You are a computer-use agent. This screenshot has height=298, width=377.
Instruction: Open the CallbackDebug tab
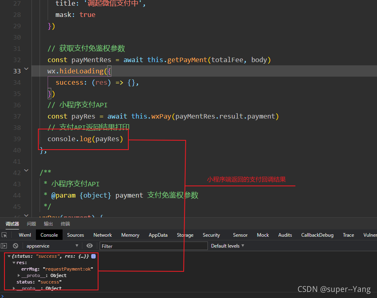pos(317,235)
